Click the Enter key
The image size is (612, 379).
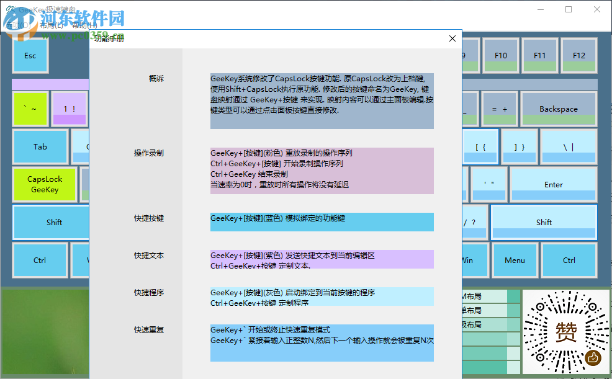(x=553, y=184)
